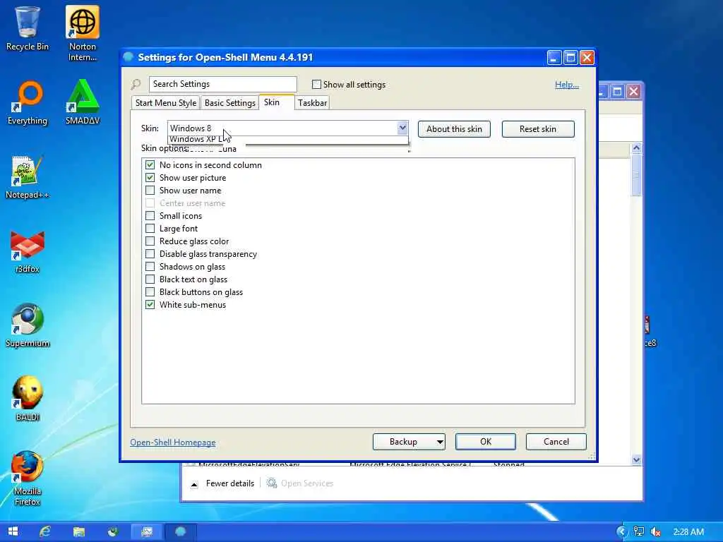Click the Open Services link in Task Manager
This screenshot has width=723, height=542.
pos(307,483)
